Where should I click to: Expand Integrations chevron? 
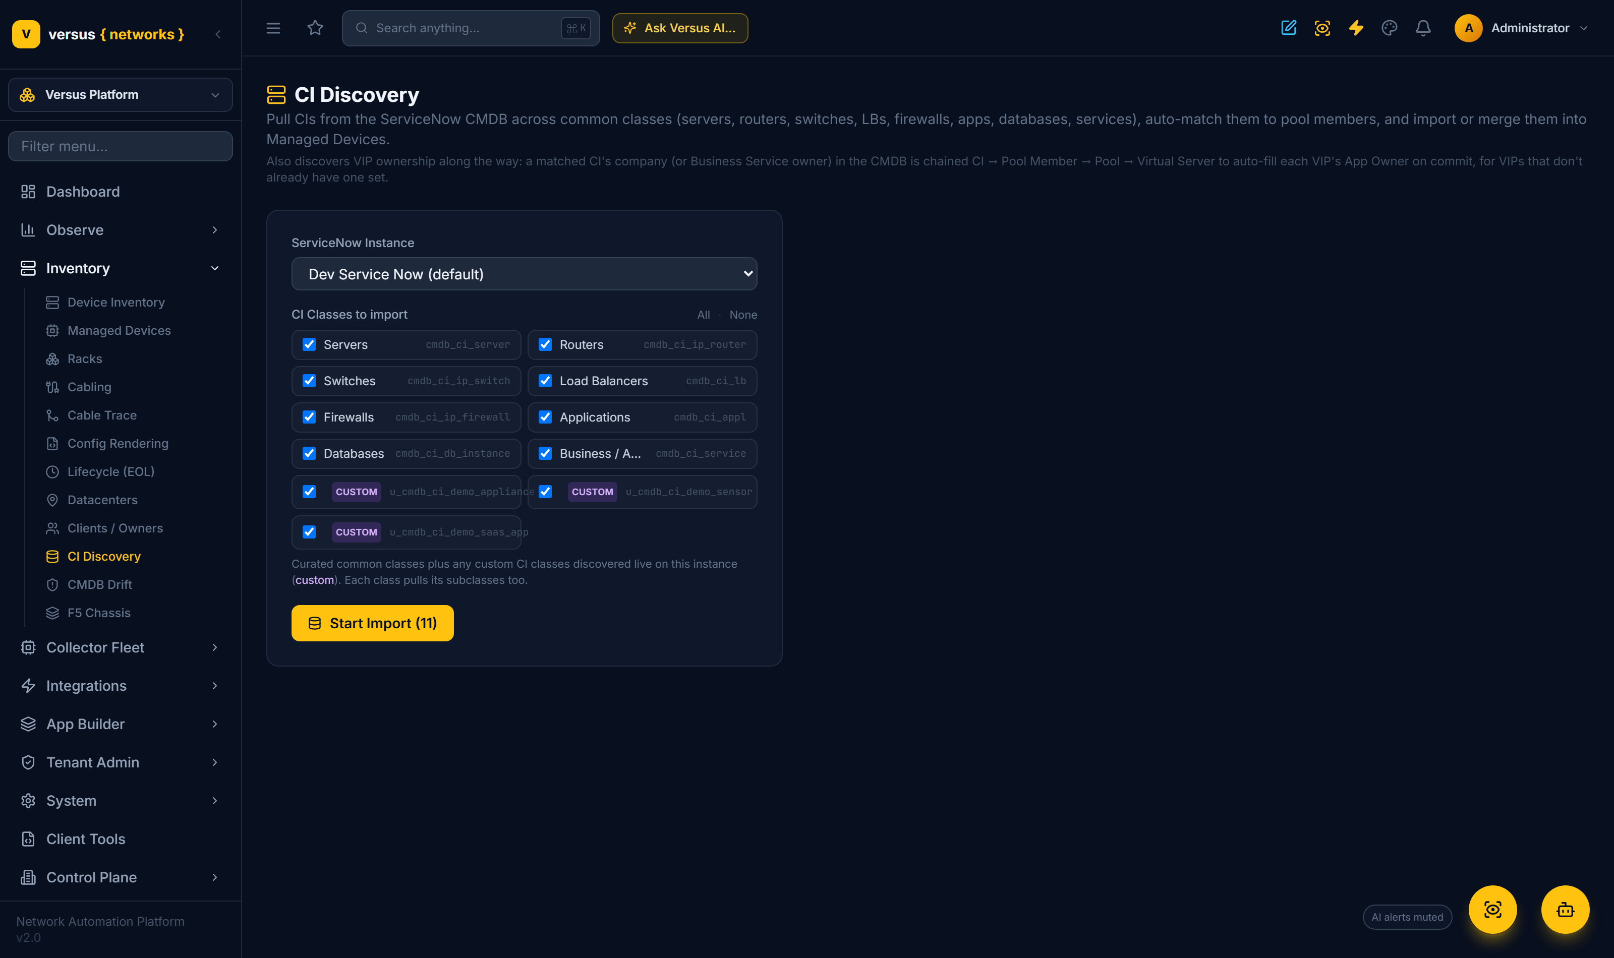tap(215, 686)
